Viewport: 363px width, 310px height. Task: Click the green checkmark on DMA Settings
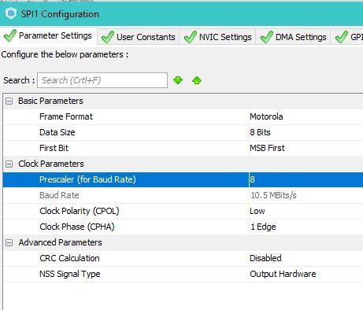tap(267, 37)
